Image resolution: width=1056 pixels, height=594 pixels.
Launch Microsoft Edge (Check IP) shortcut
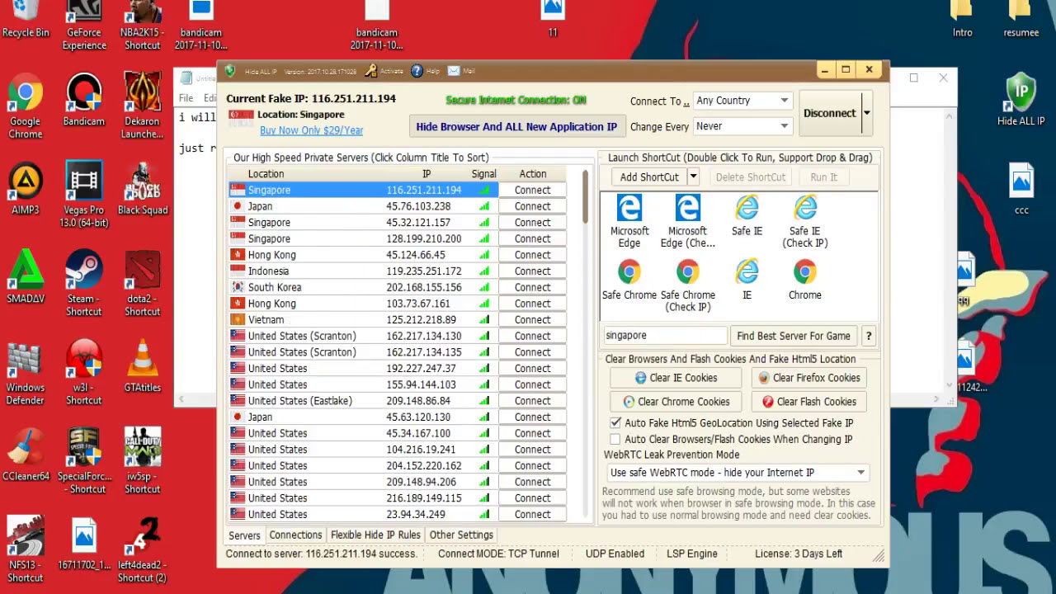pos(687,220)
